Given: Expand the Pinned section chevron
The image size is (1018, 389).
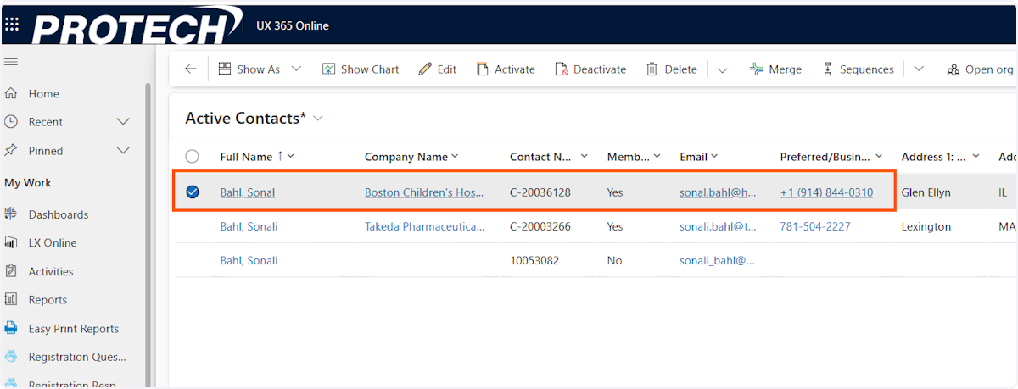Looking at the screenshot, I should 123,151.
